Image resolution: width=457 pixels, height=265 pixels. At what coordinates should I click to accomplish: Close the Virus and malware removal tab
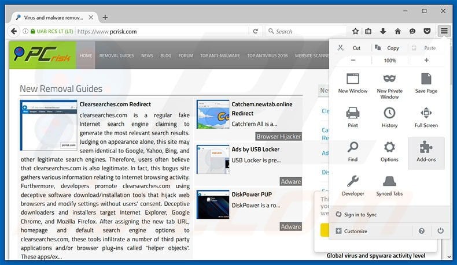tap(91, 17)
